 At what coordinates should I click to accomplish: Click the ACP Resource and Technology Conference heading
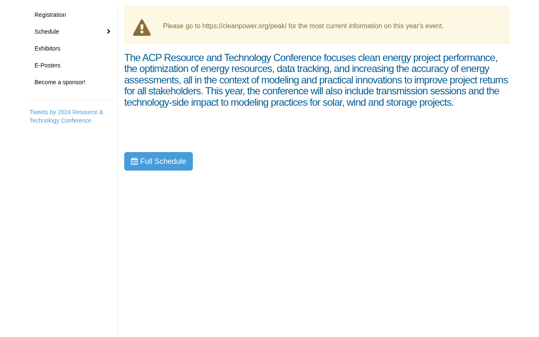(x=317, y=80)
